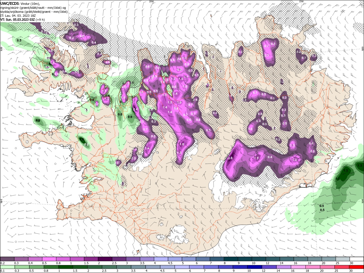Click the dusky purple snow swatch labeled 0.2

coord(7,259)
